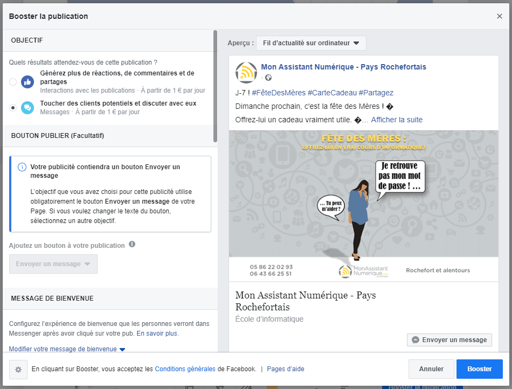Expand 'Modifier votre message de bienvenue'

click(67, 349)
